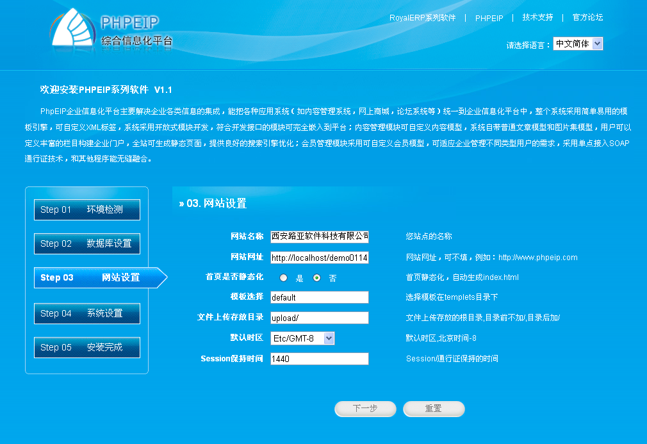Click the 请选择语言 label
The image size is (647, 444).
click(528, 45)
